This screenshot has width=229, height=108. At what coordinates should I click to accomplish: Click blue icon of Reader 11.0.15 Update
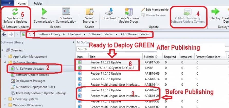[x=80, y=74]
